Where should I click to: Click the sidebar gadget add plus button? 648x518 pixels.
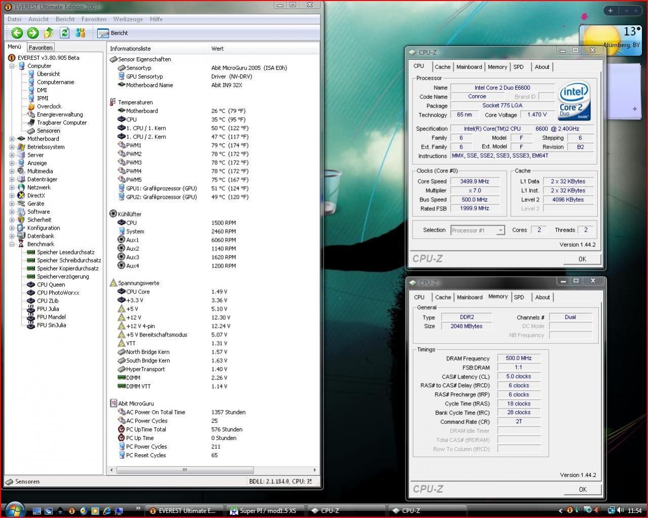610,10
